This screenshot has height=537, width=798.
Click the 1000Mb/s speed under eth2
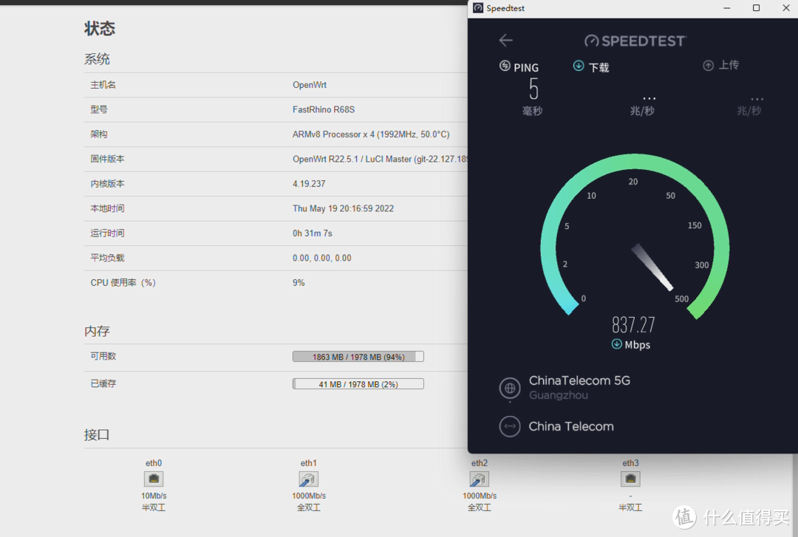point(480,496)
